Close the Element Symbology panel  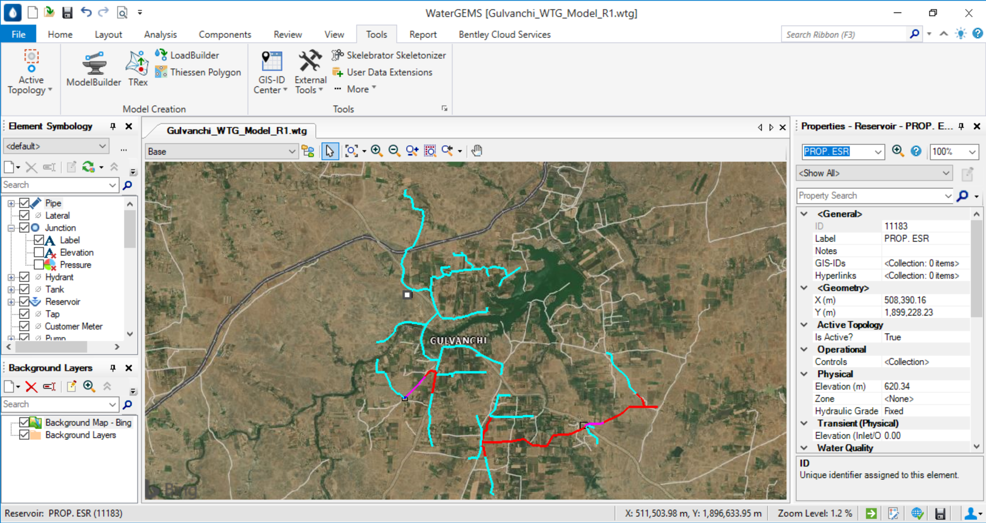click(129, 126)
